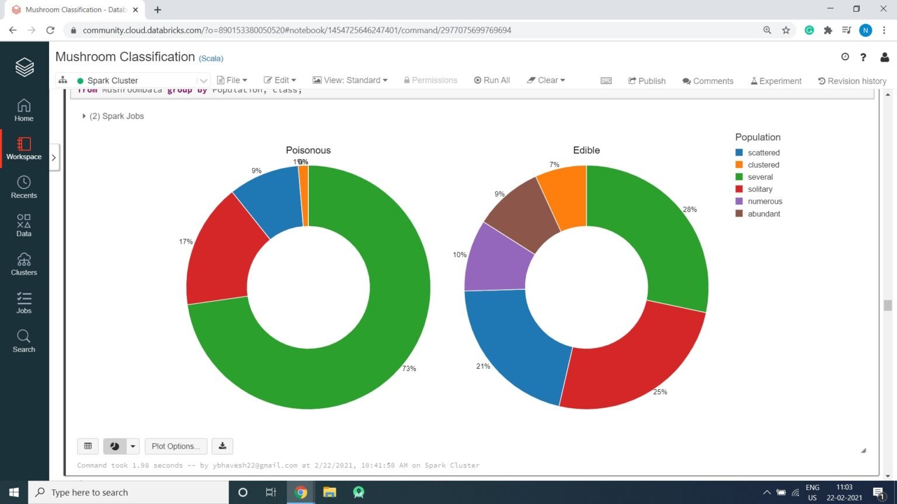This screenshot has width=897, height=504.
Task: Click the address bar URL
Action: point(297,30)
